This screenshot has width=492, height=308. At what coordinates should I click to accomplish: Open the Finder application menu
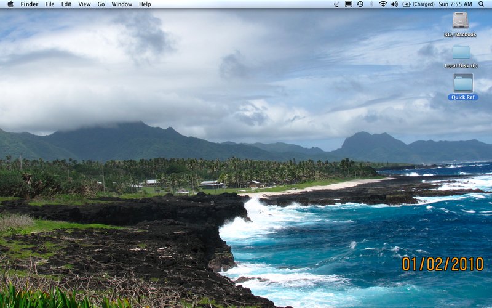30,4
